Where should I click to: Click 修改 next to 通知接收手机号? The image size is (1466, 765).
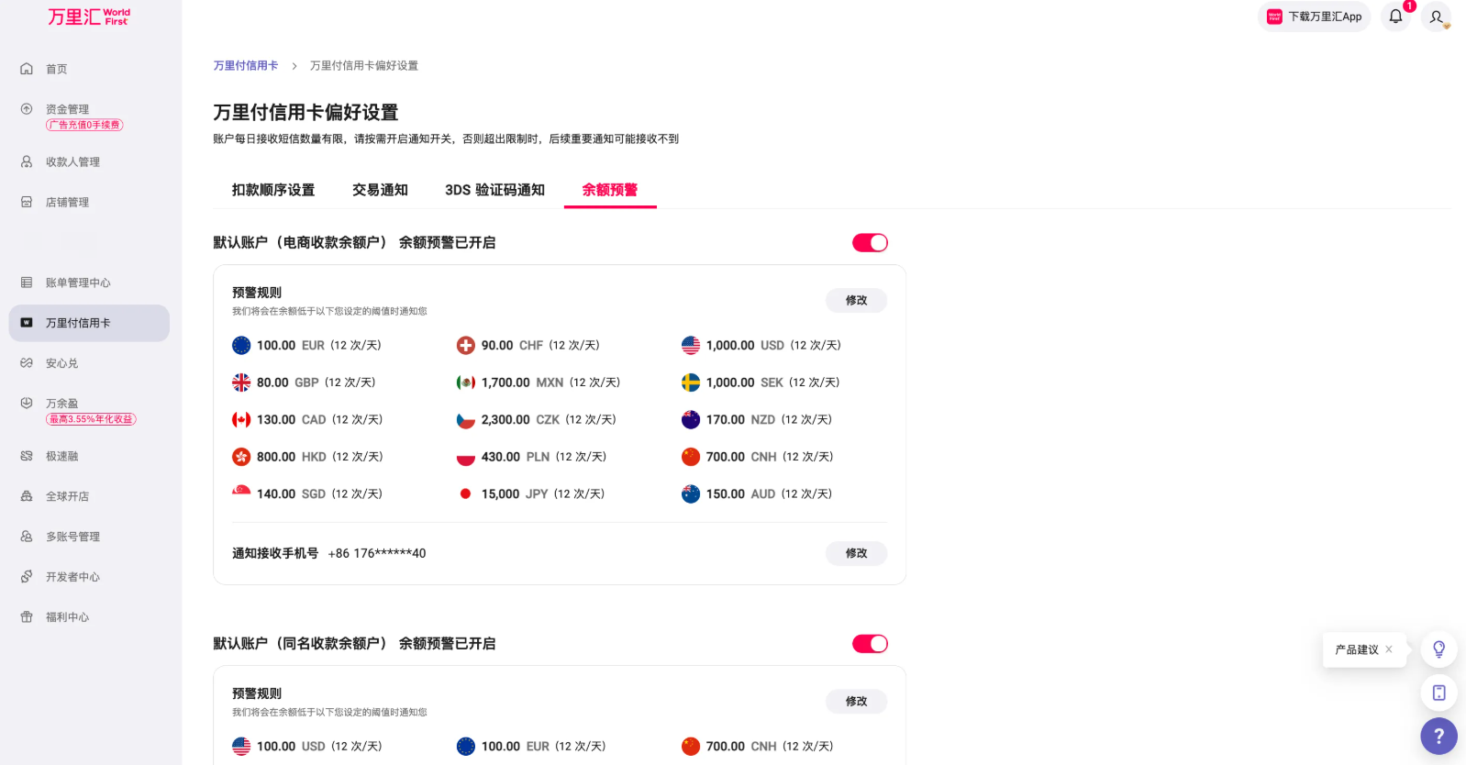tap(856, 553)
